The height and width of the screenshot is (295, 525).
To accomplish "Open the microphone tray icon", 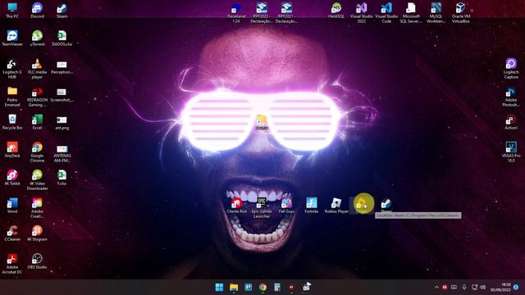I will 464,288.
